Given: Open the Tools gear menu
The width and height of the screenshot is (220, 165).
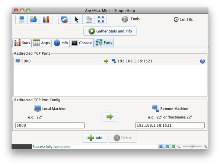Looking at the screenshot, I should click(130, 19).
